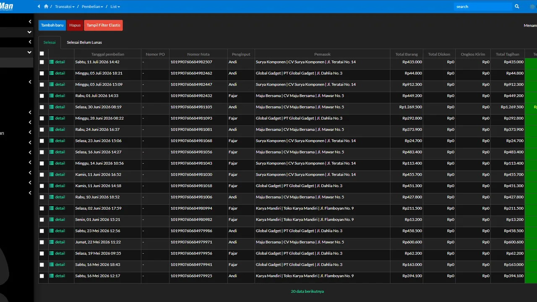Switch to the Selesai Belum Lunas tab
Screen dimensions: 537x302
tap(84, 42)
